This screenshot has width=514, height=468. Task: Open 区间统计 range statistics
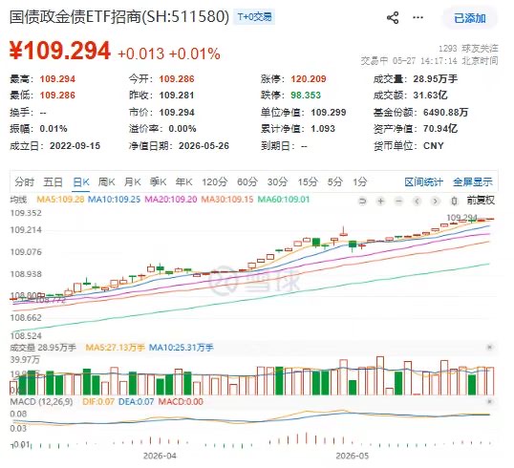[423, 181]
